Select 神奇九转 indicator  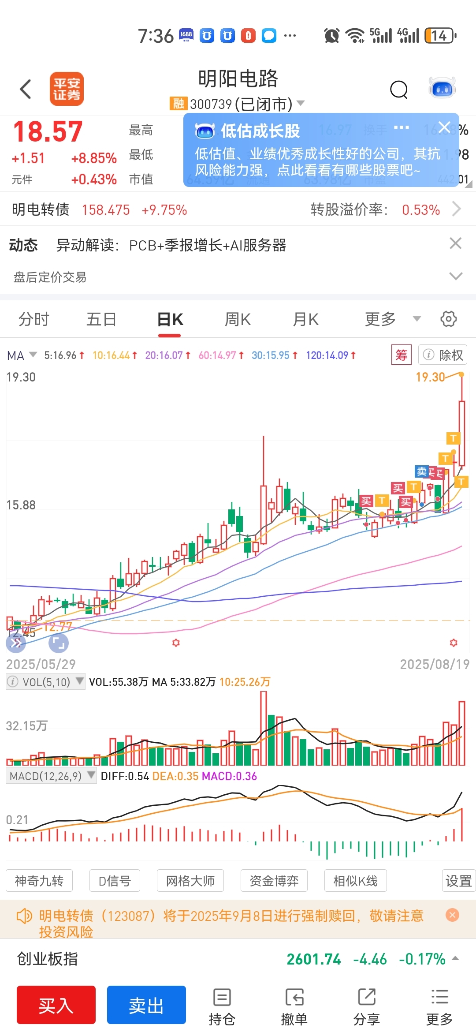[x=39, y=881]
